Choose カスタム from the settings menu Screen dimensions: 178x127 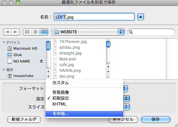pyautogui.click(x=84, y=83)
